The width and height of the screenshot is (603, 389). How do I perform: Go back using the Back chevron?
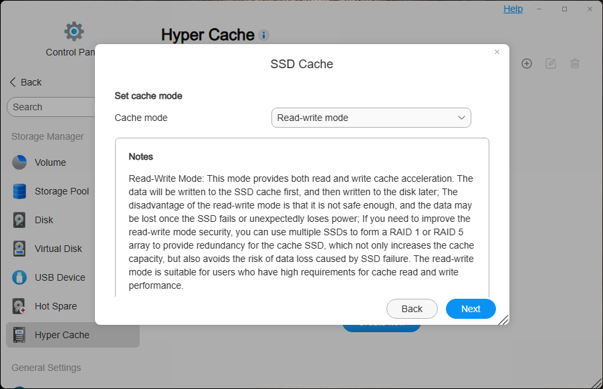pos(13,82)
